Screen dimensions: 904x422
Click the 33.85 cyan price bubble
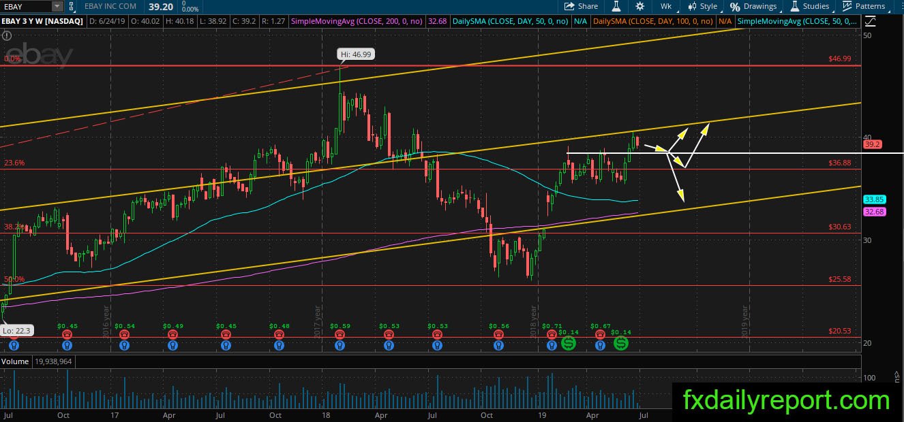874,199
